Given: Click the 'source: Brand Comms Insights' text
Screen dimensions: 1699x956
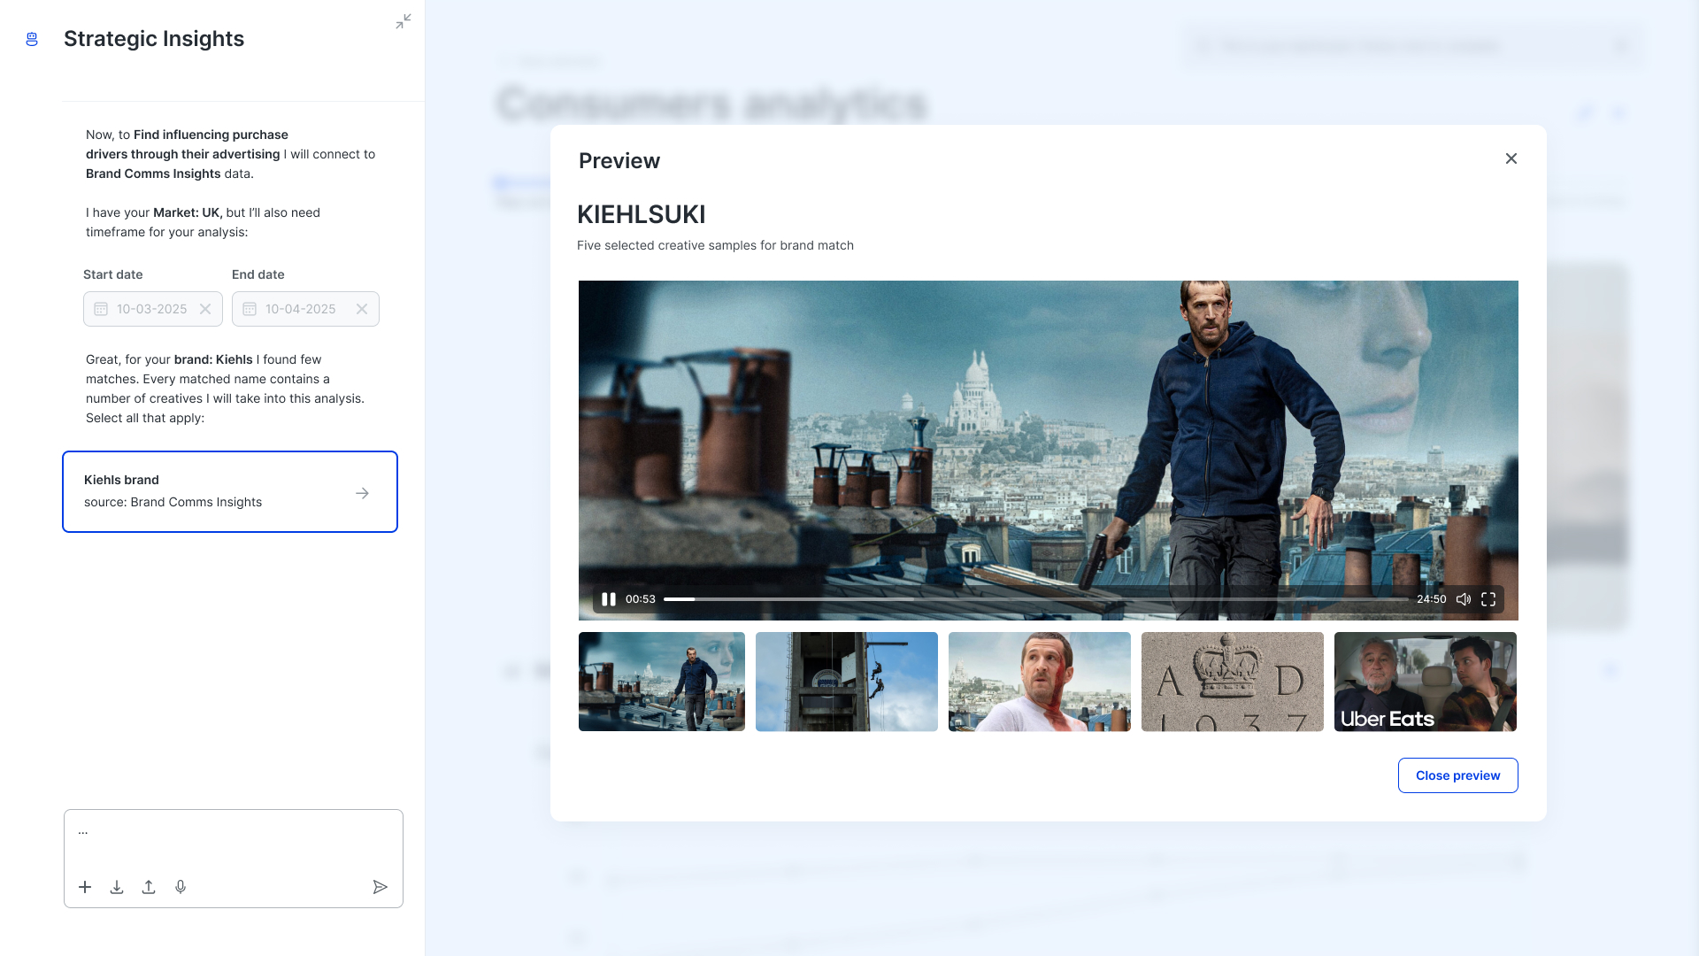Looking at the screenshot, I should pyautogui.click(x=173, y=502).
